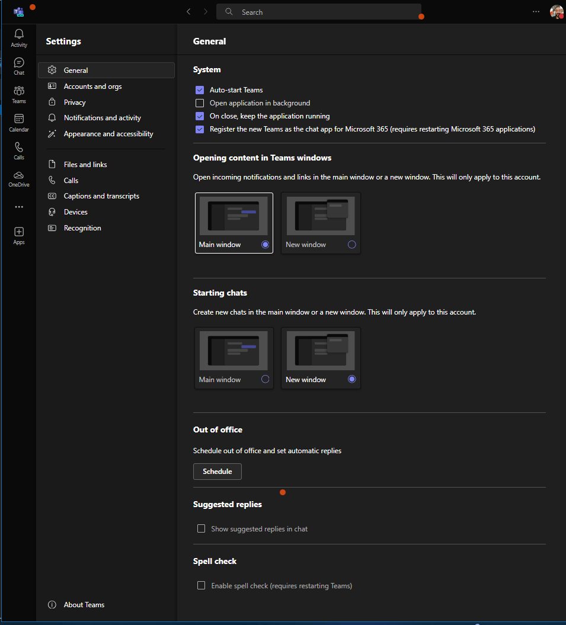
Task: Toggle On close, keep the application running
Action: coord(200,116)
